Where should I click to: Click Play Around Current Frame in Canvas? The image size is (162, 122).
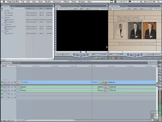point(138,55)
